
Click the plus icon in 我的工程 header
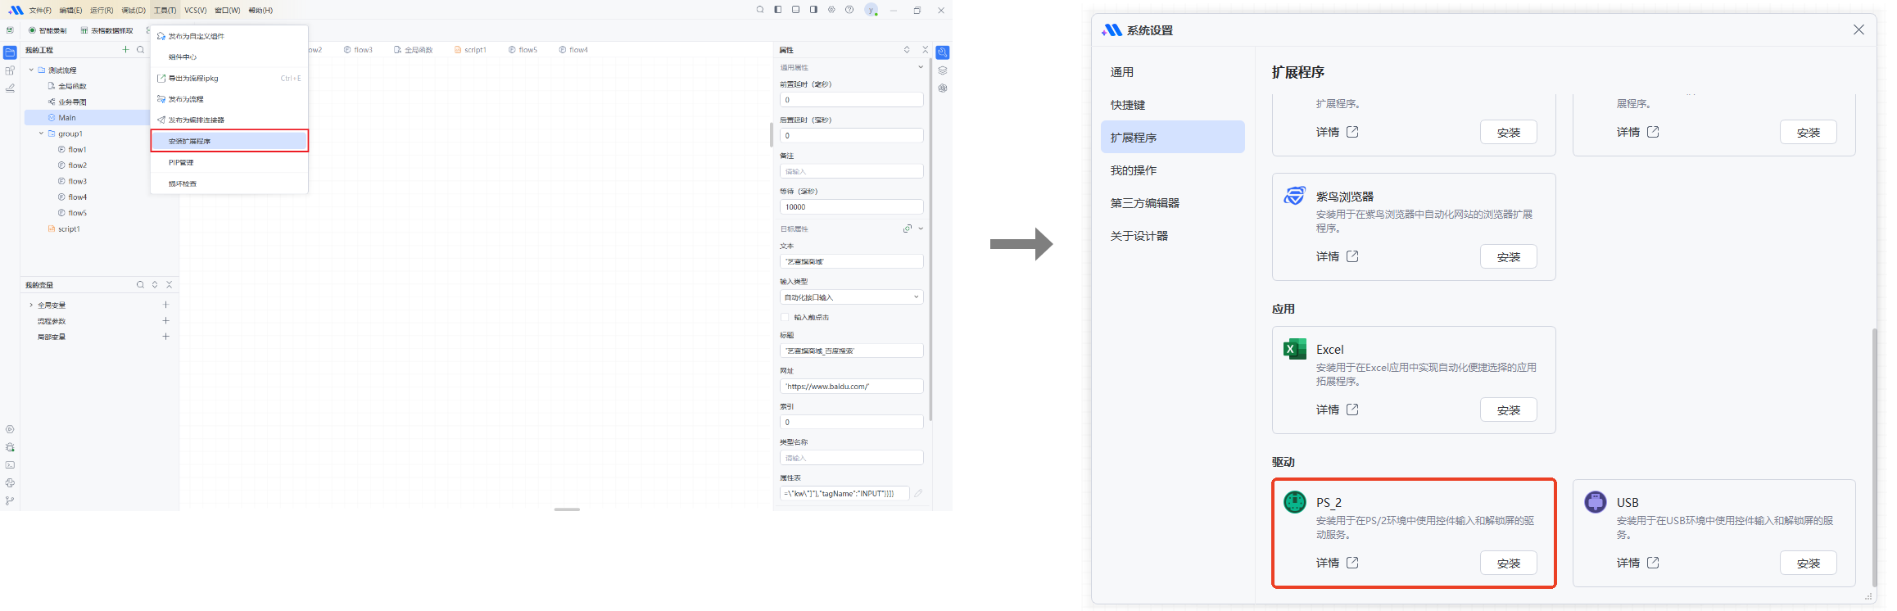coord(125,50)
